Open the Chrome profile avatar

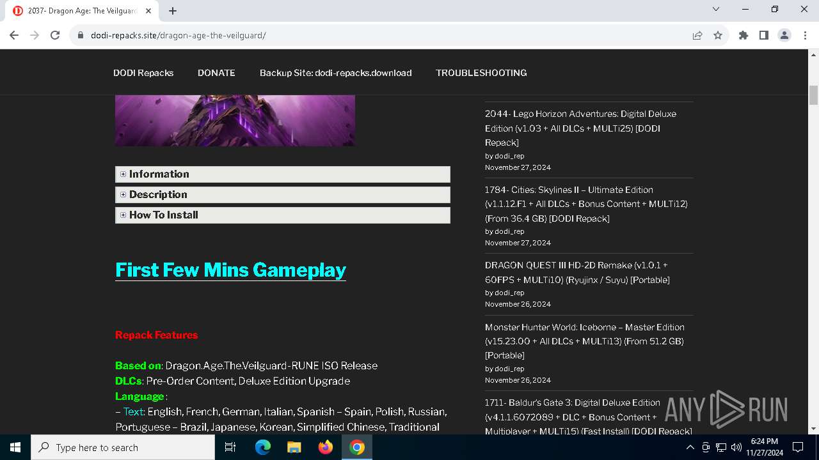point(784,35)
